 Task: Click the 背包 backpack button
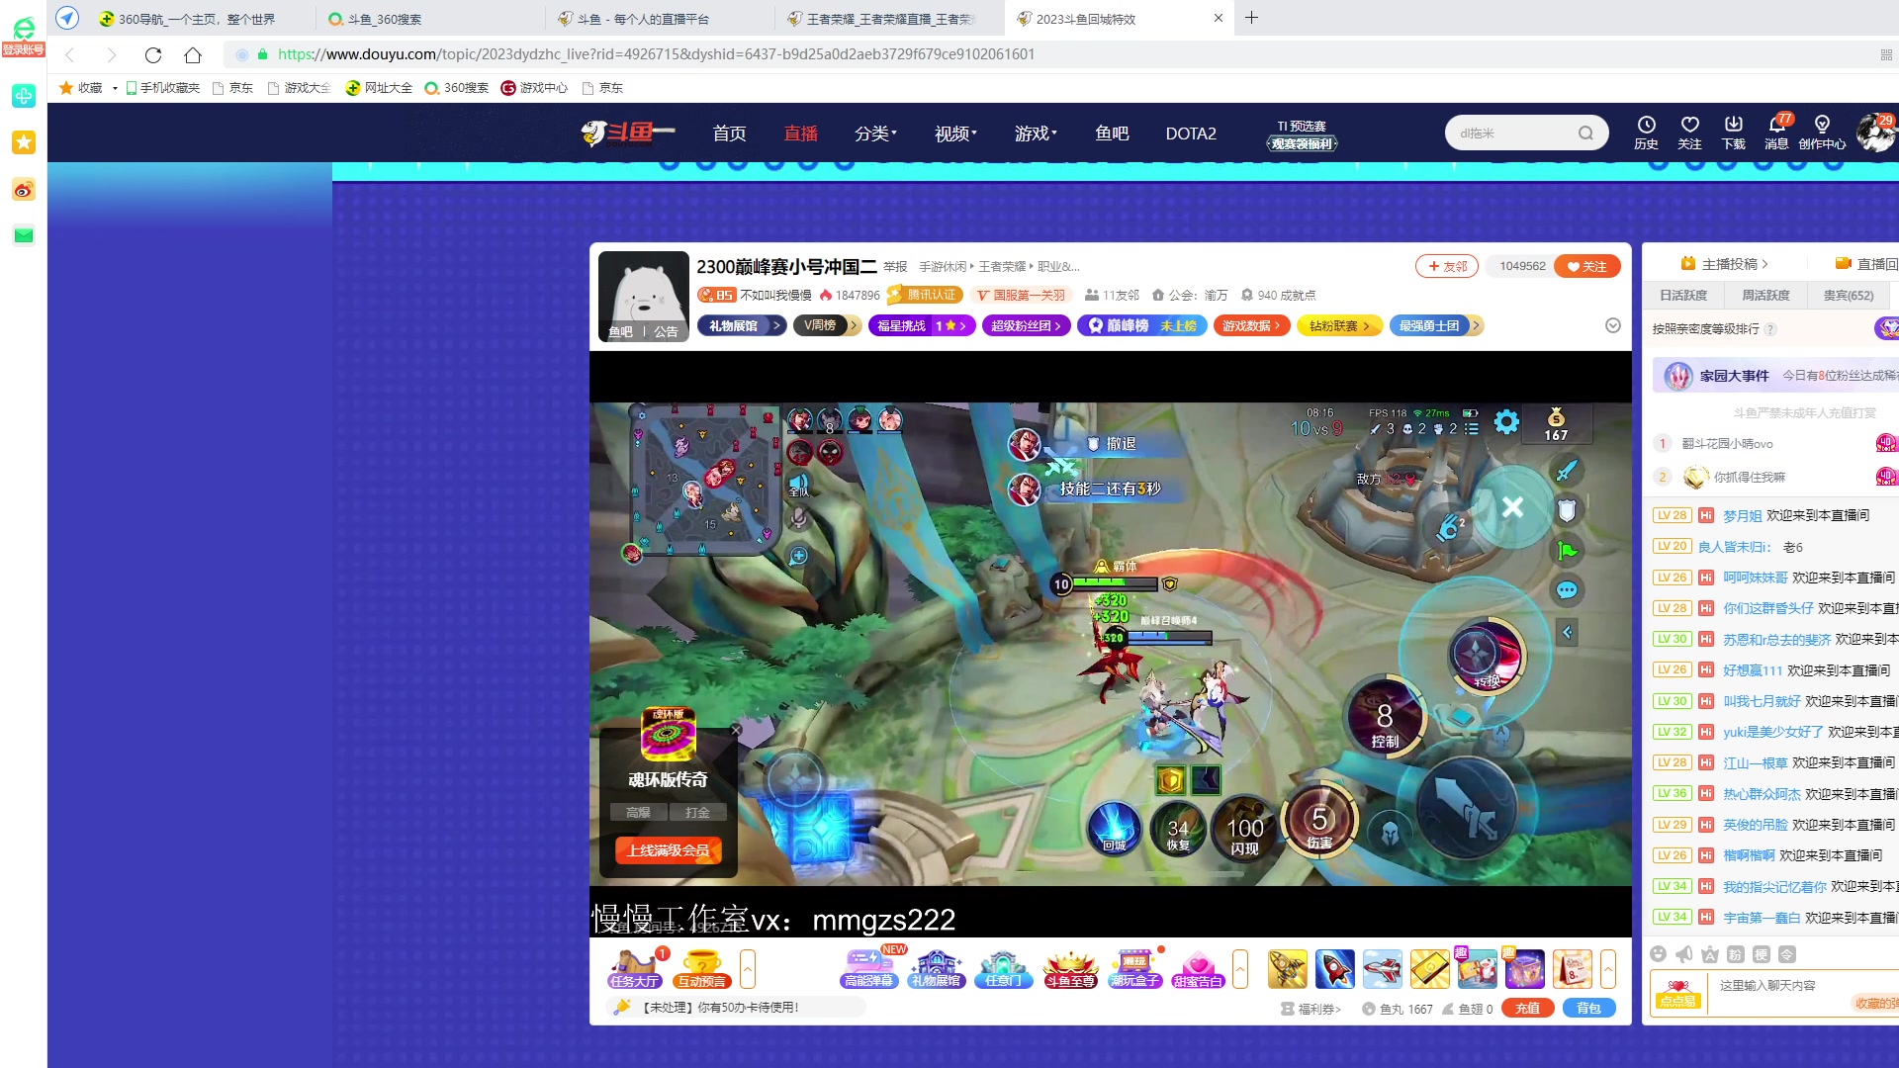pos(1587,1008)
